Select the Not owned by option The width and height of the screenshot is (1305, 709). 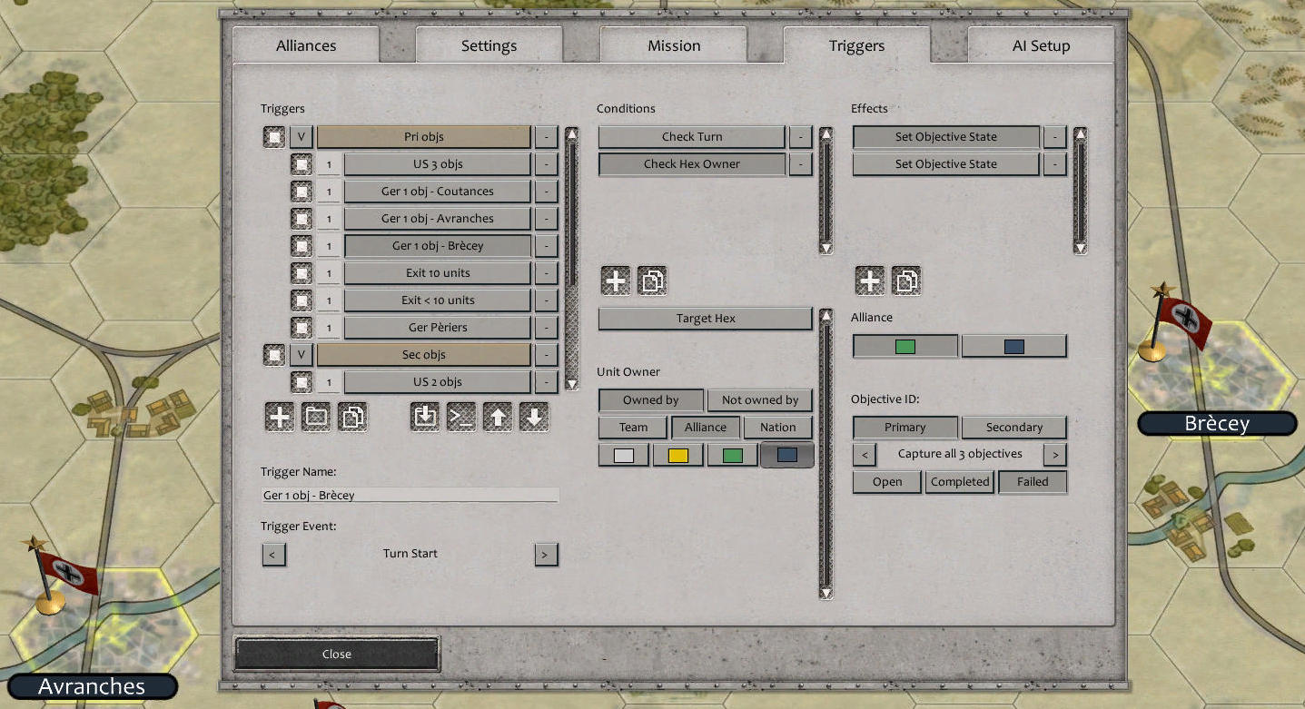[x=760, y=400]
